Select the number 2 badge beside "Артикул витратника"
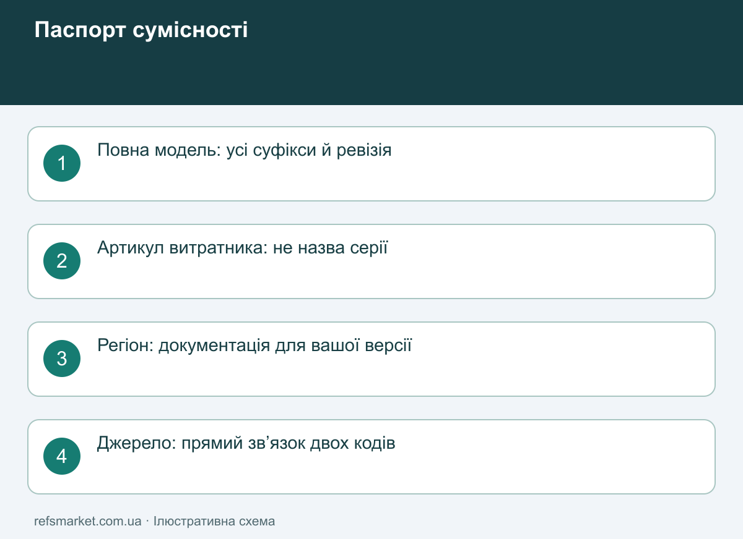Viewport: 743px width, 539px height. coord(62,261)
